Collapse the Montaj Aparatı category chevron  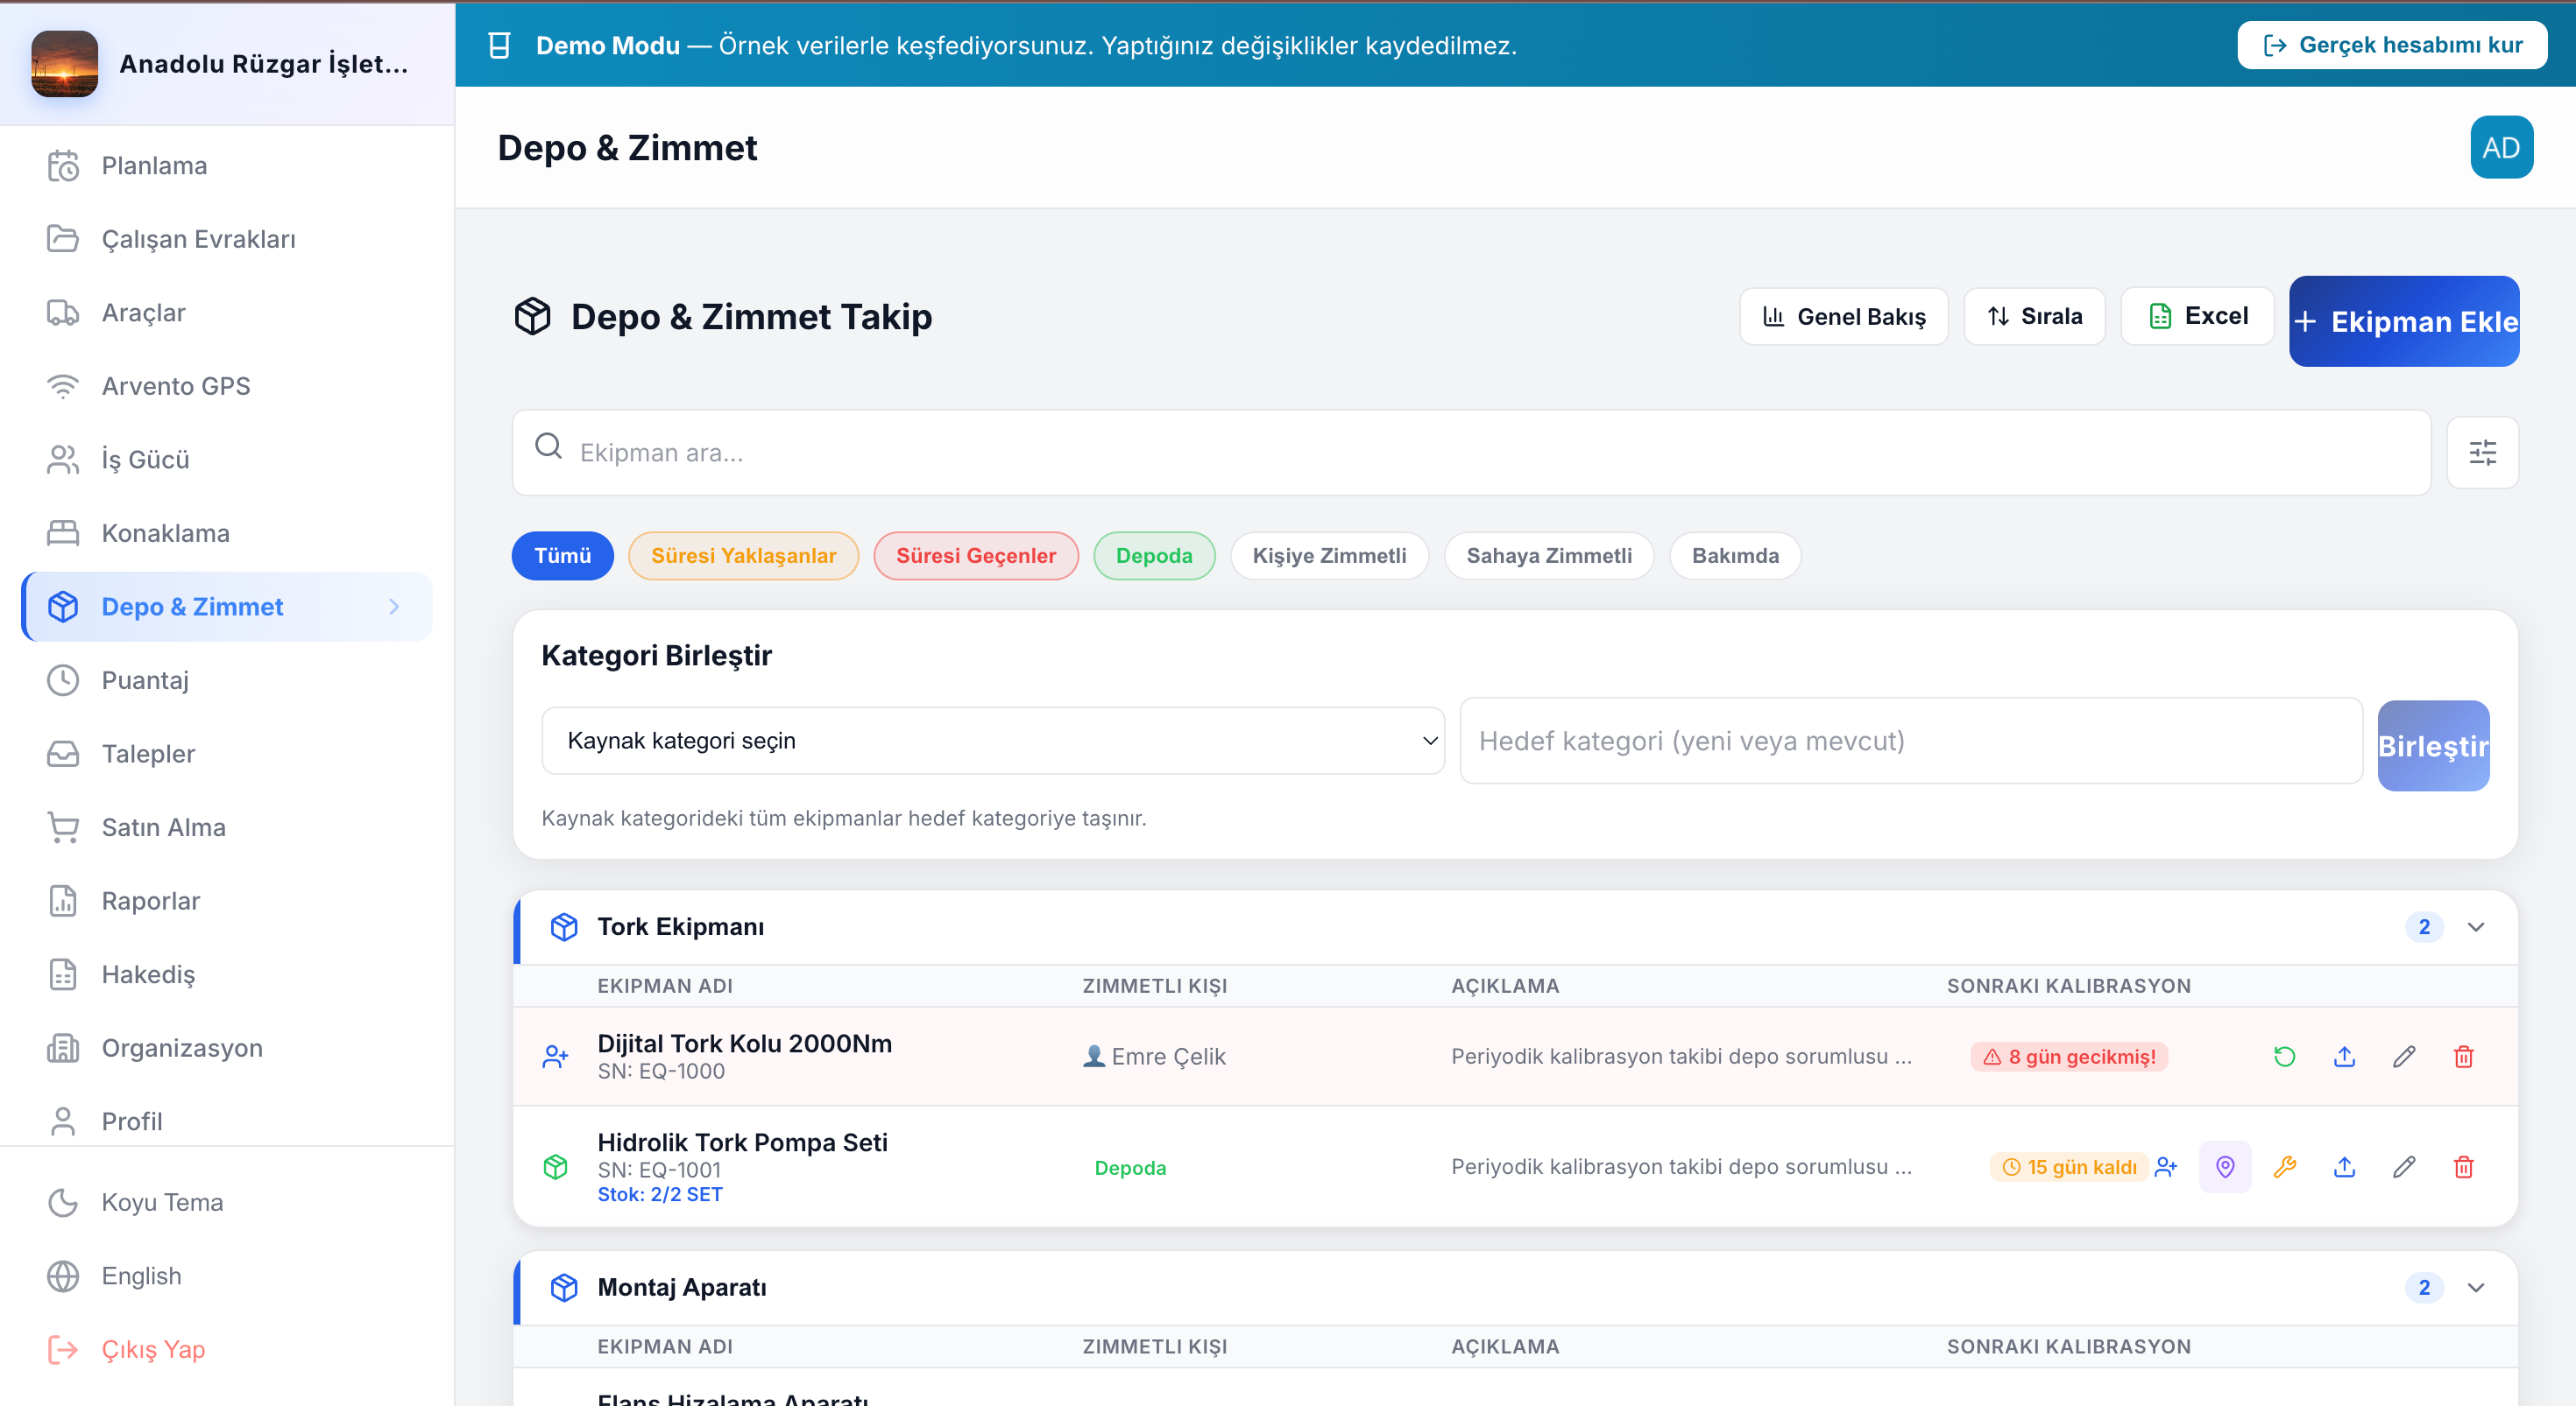pyautogui.click(x=2475, y=1288)
